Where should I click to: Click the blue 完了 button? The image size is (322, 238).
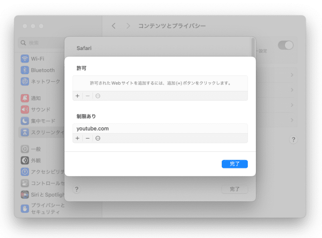[x=234, y=164]
